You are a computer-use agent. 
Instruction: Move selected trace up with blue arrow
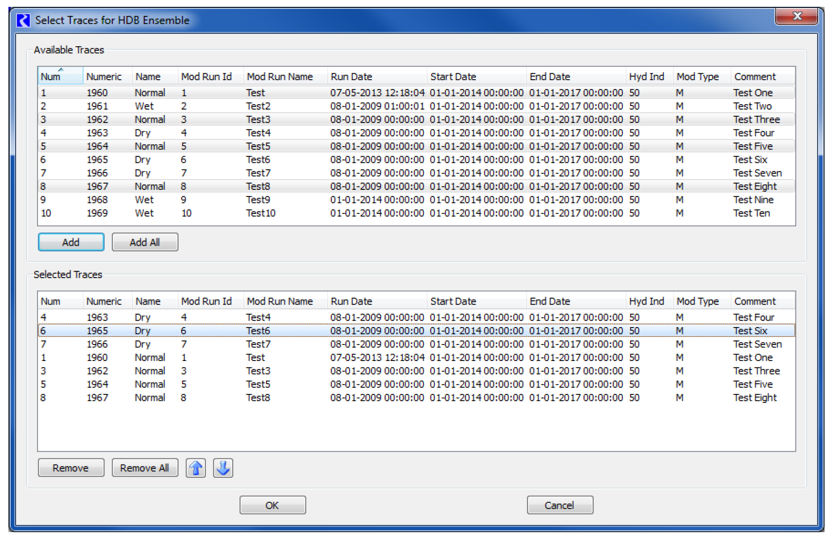tap(196, 468)
